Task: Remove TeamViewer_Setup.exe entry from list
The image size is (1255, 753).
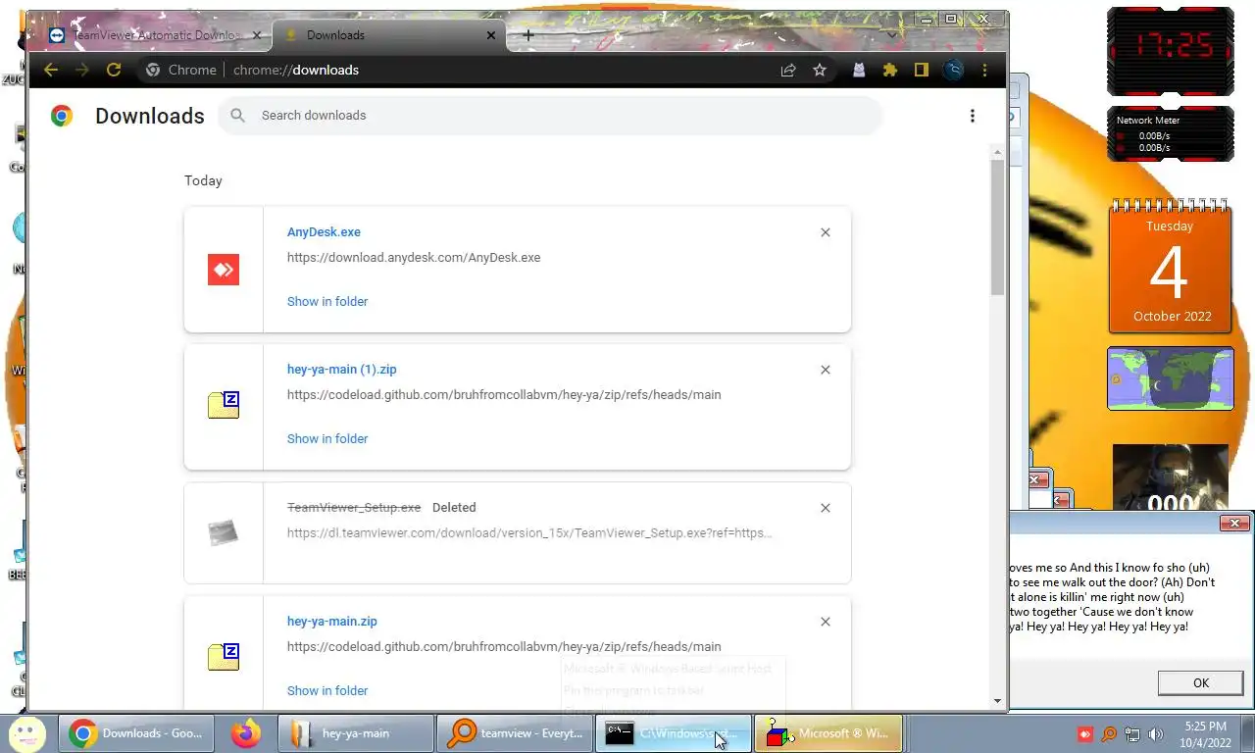Action: pos(826,508)
